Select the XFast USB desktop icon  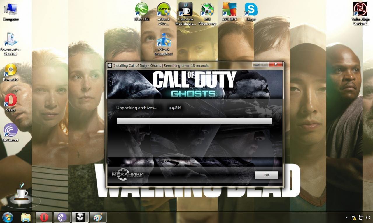(142, 12)
